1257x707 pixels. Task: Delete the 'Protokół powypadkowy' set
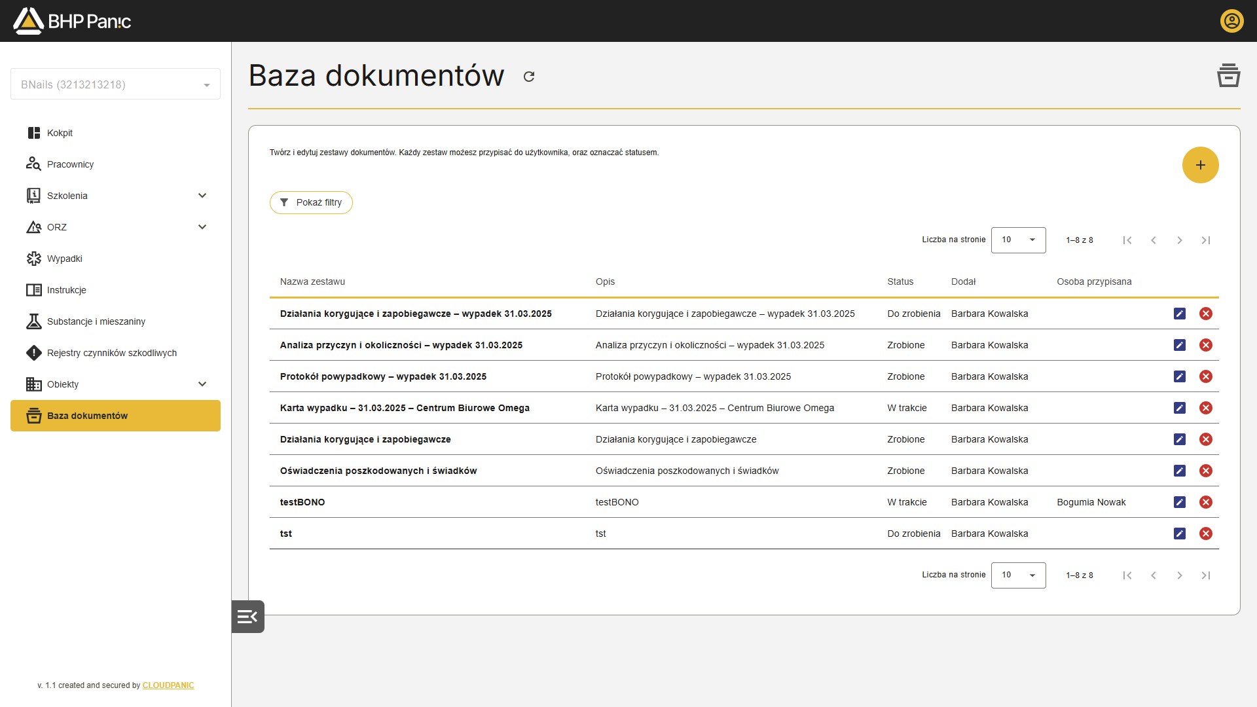1206,376
